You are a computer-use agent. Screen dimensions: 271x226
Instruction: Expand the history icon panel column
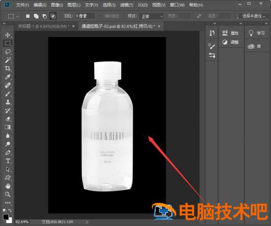(x=215, y=23)
